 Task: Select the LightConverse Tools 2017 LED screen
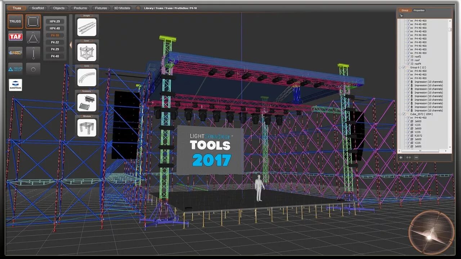(210, 150)
